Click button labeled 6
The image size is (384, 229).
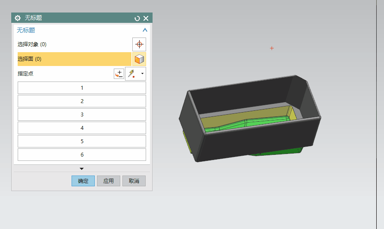click(x=82, y=155)
